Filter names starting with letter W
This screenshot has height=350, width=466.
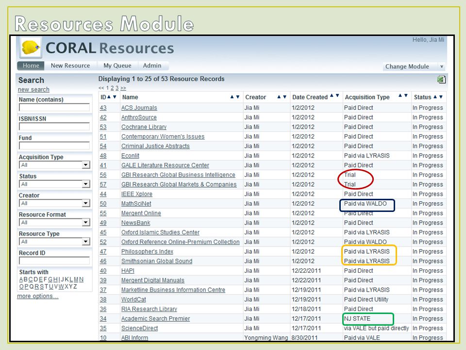61,287
